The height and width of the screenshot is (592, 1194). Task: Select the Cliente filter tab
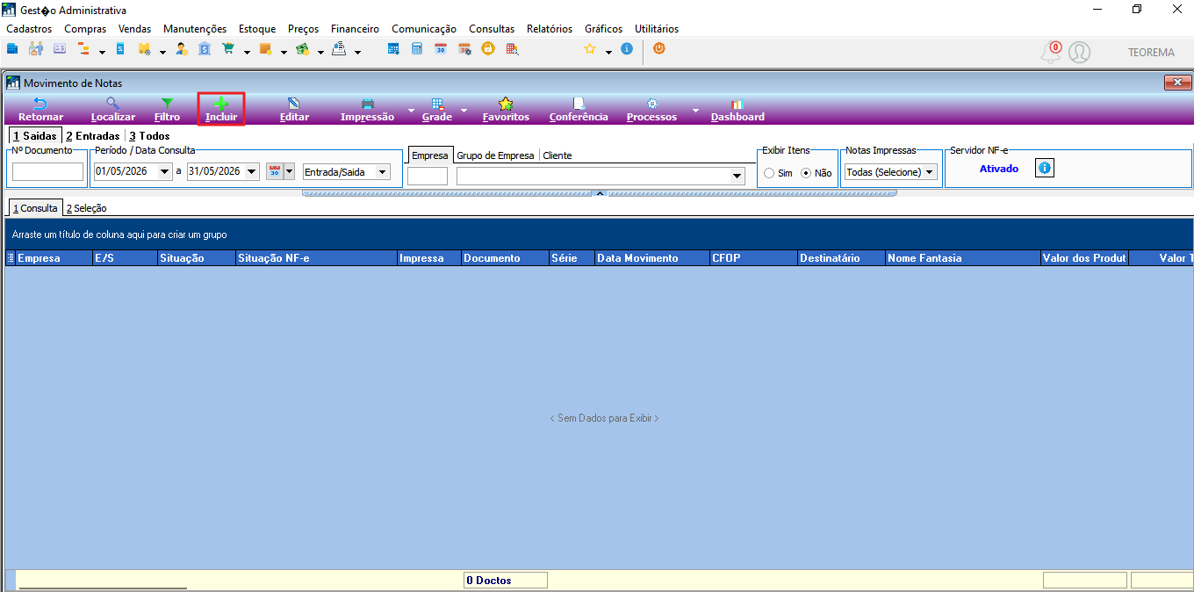pos(557,155)
